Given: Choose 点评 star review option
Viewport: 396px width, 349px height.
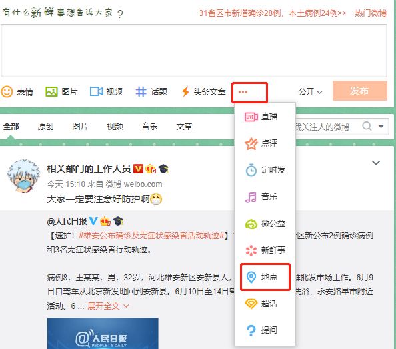Looking at the screenshot, I should click(261, 143).
